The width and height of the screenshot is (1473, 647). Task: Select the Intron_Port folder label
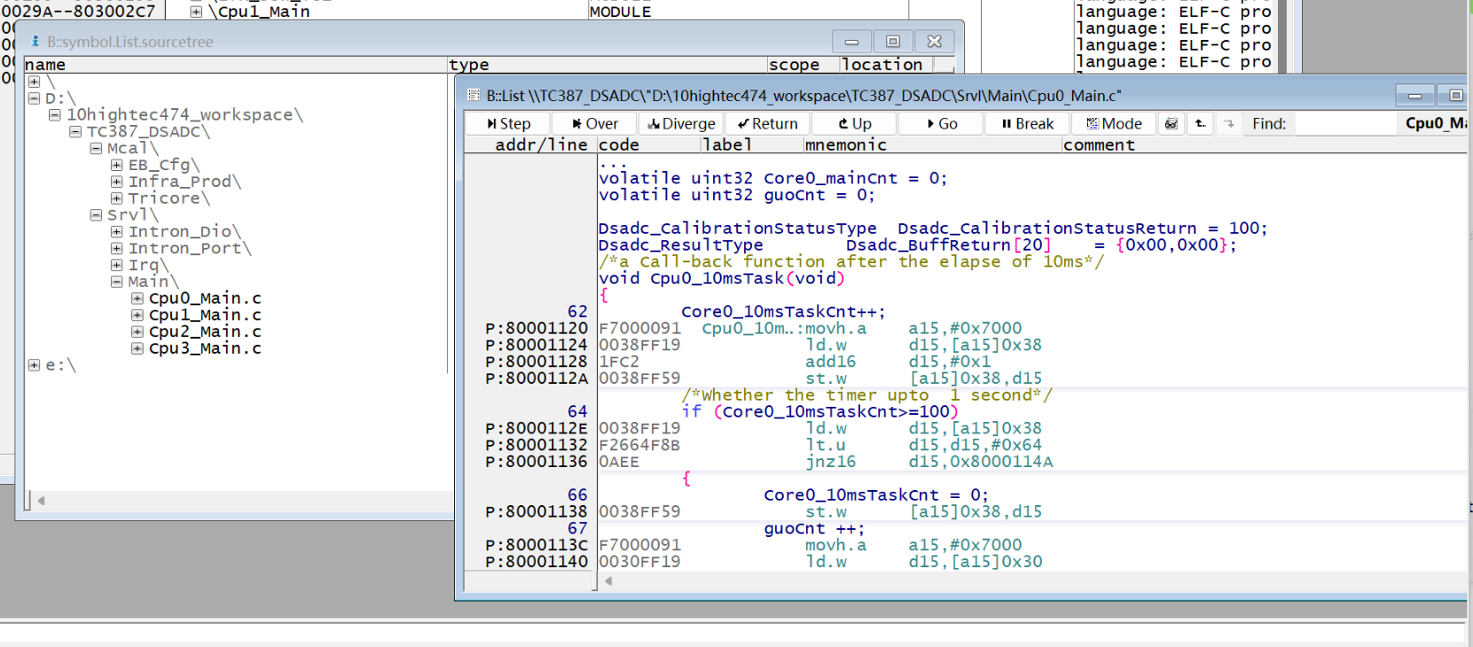point(190,248)
